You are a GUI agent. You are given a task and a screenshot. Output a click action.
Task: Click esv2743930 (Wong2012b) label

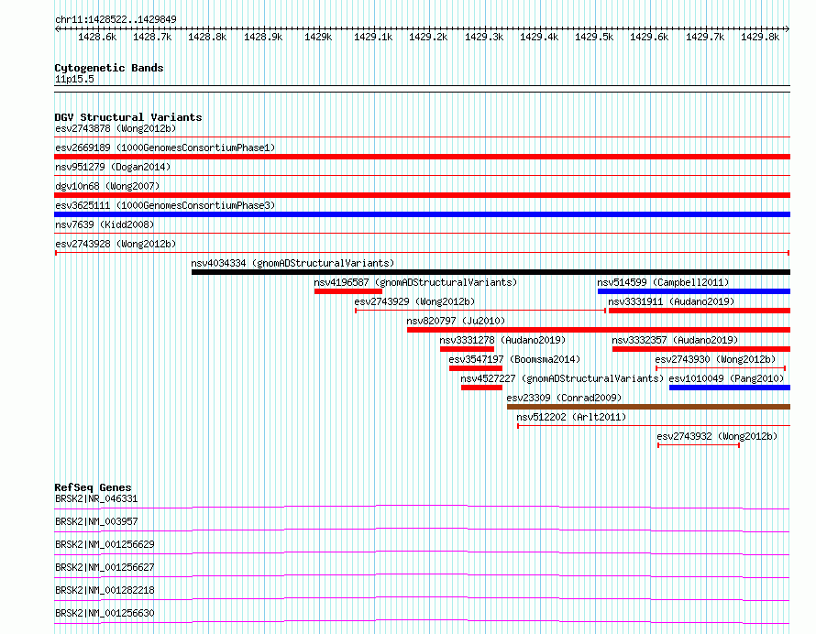click(715, 359)
